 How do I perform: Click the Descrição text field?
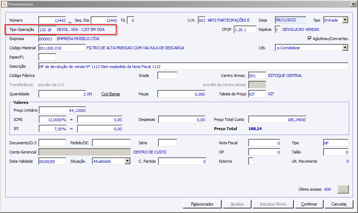(x=193, y=66)
